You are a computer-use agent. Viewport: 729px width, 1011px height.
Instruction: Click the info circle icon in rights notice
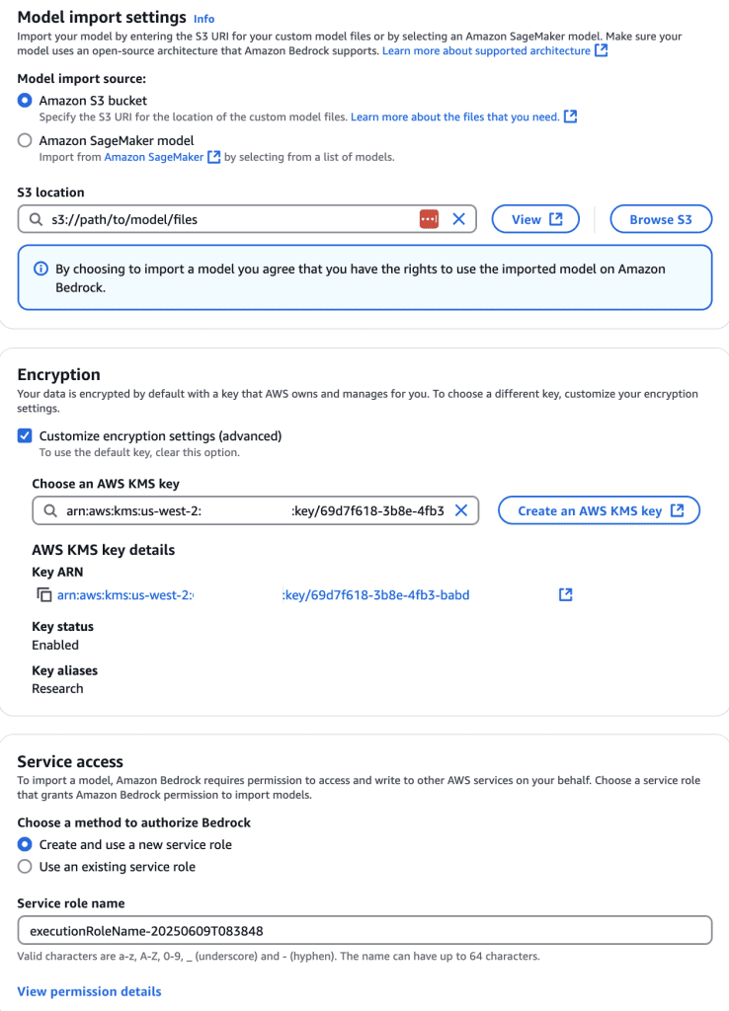[x=41, y=269]
